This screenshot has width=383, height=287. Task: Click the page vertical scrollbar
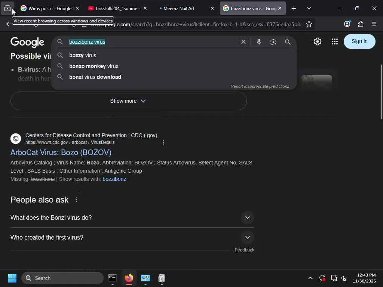coord(381,92)
